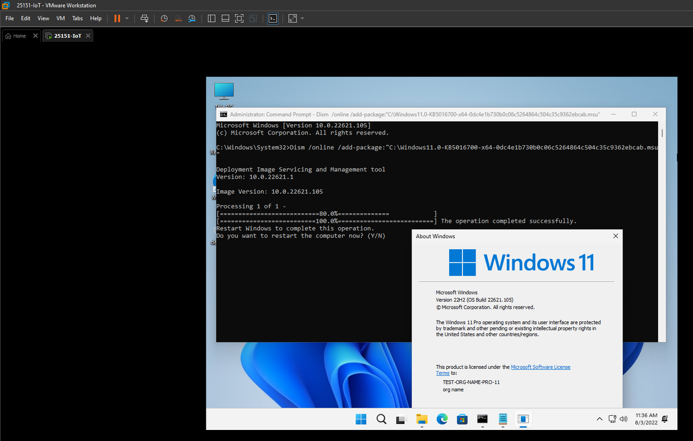Open the Tabs menu
The image size is (693, 441).
click(x=78, y=18)
